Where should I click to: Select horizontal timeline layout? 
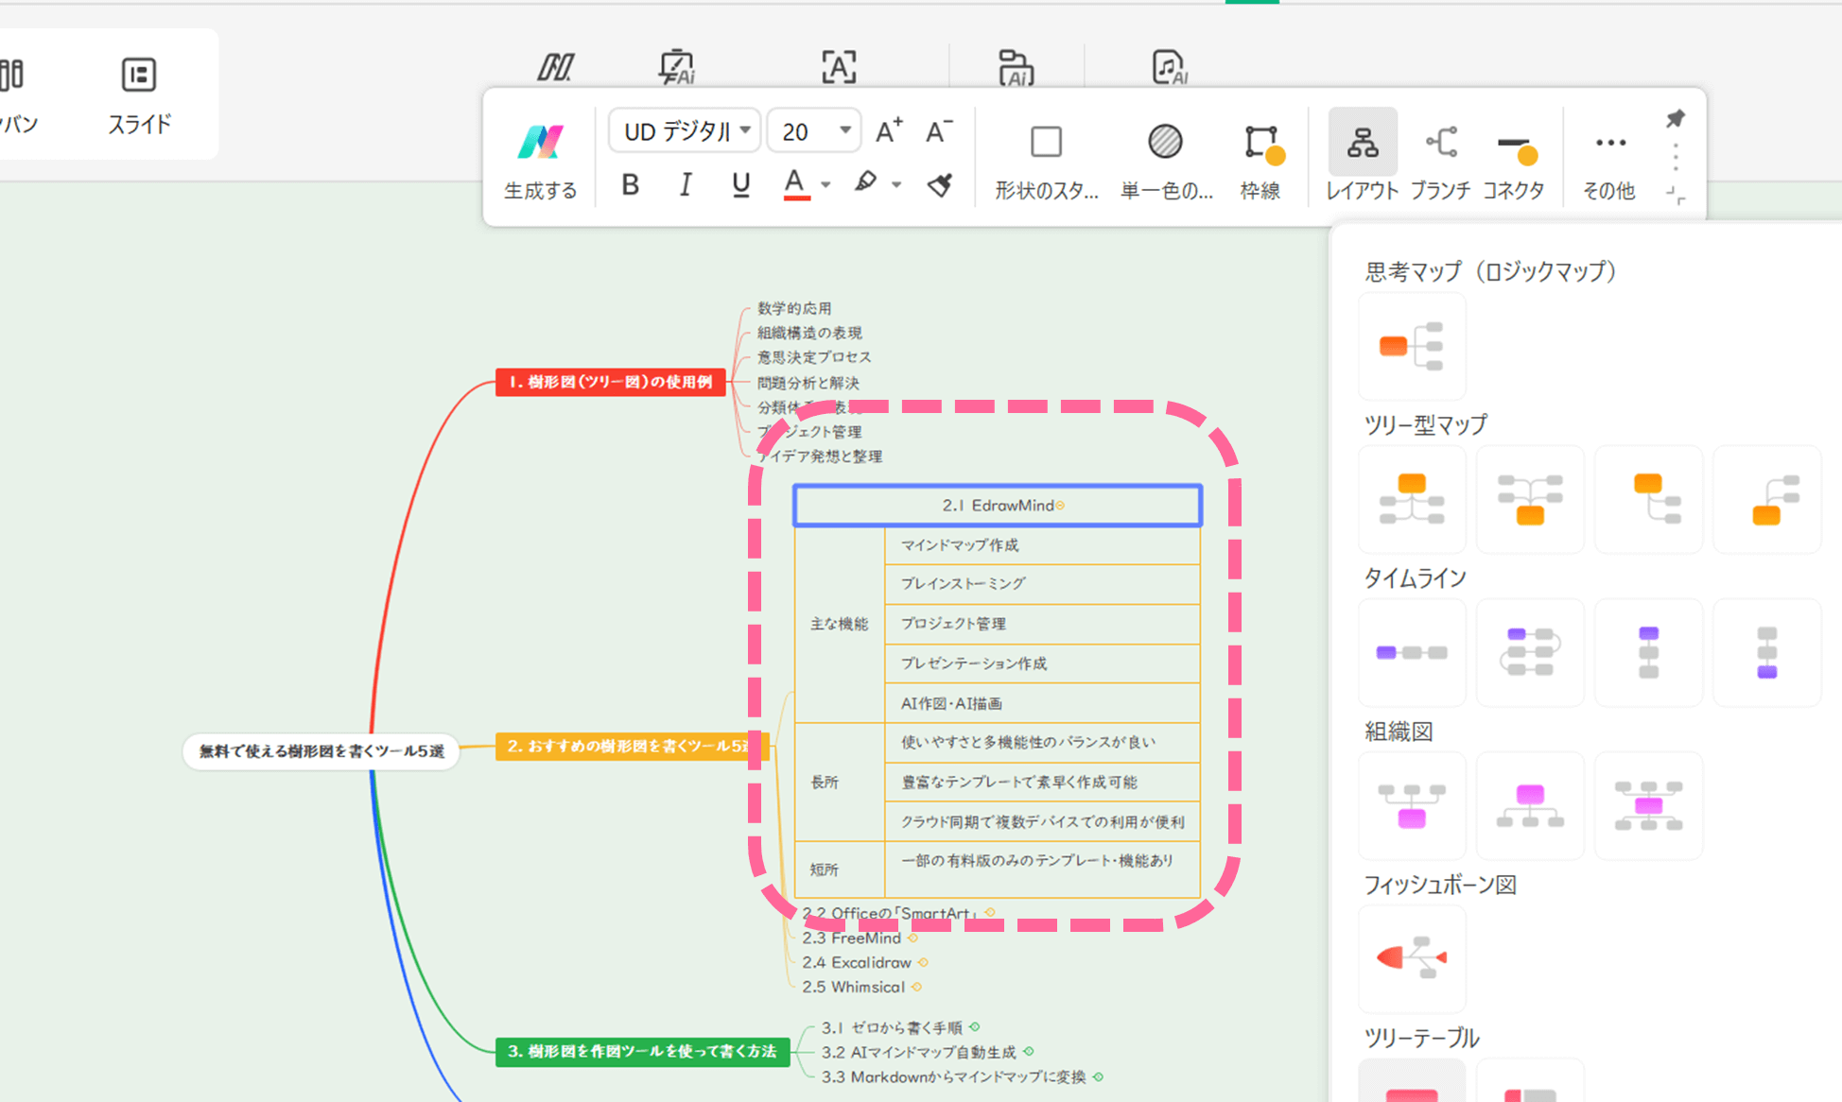[x=1412, y=652]
